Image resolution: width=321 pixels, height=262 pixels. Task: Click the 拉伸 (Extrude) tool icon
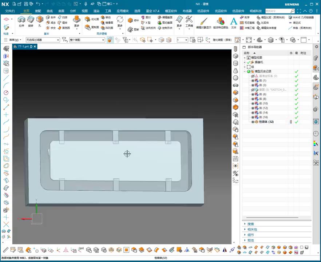21,20
